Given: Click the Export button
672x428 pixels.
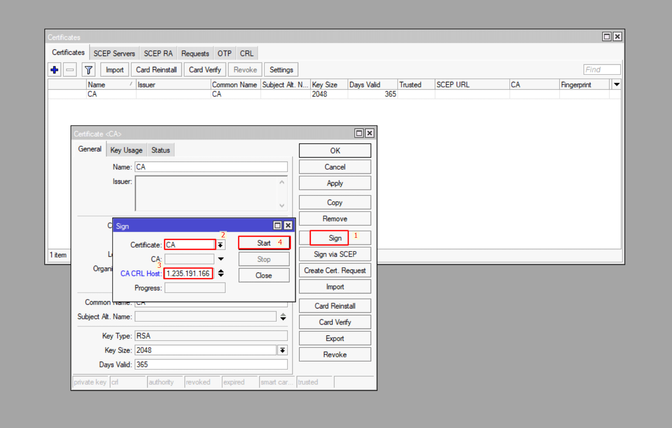Looking at the screenshot, I should pos(335,338).
